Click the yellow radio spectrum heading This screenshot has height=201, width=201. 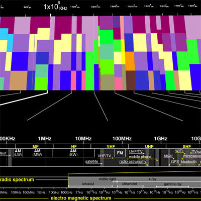point(17,180)
